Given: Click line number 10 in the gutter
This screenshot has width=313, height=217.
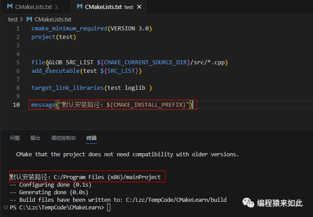Looking at the screenshot, I should (17, 105).
